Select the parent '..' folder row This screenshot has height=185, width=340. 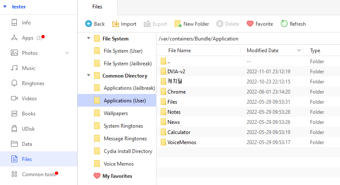pyautogui.click(x=248, y=61)
